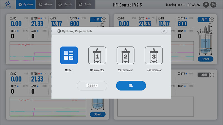Confirm with the Ok button
The width and height of the screenshot is (223, 125).
[131, 86]
